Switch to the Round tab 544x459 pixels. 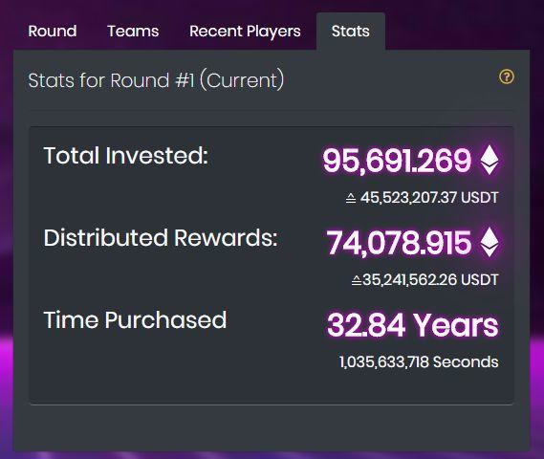coord(53,31)
